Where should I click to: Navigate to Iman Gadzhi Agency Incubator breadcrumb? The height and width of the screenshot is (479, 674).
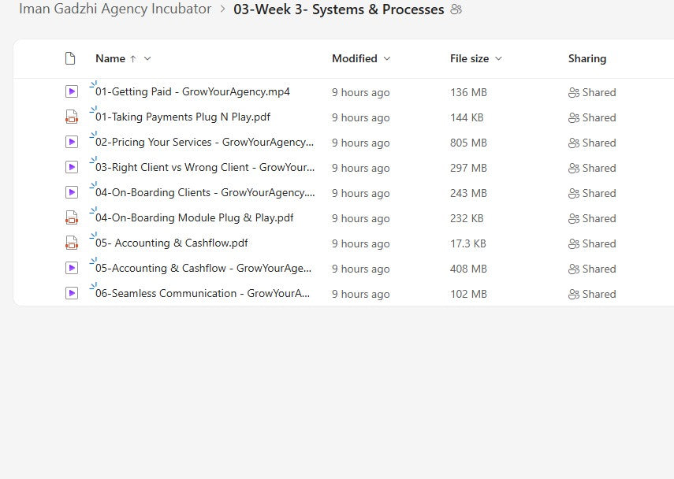pyautogui.click(x=115, y=9)
